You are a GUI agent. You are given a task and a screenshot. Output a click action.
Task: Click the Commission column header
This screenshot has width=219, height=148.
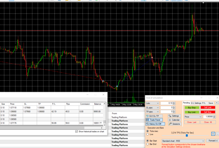[86, 104]
